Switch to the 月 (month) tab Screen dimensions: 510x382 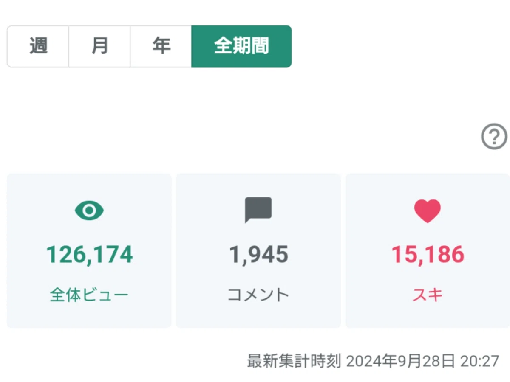coord(99,46)
